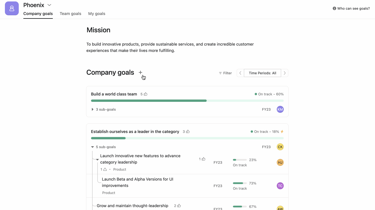Click progress bar of 'Build a world class team'
Image resolution: width=375 pixels, height=210 pixels.
(x=187, y=101)
